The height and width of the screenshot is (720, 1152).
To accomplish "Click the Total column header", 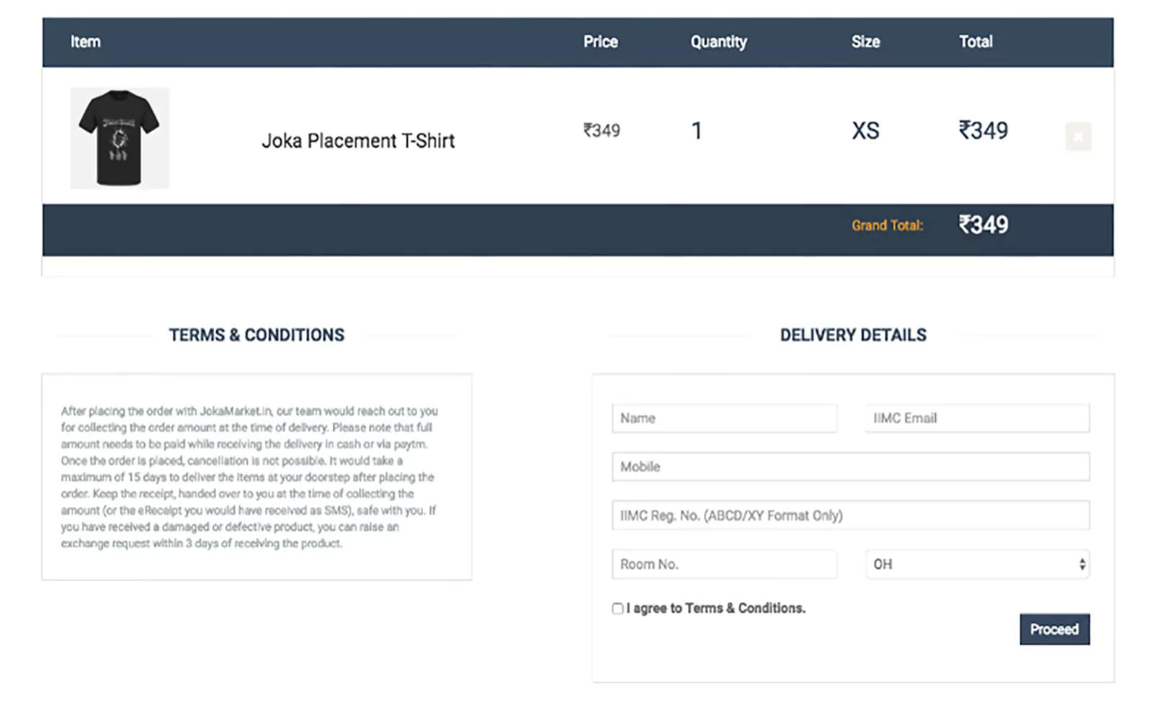I will point(975,42).
